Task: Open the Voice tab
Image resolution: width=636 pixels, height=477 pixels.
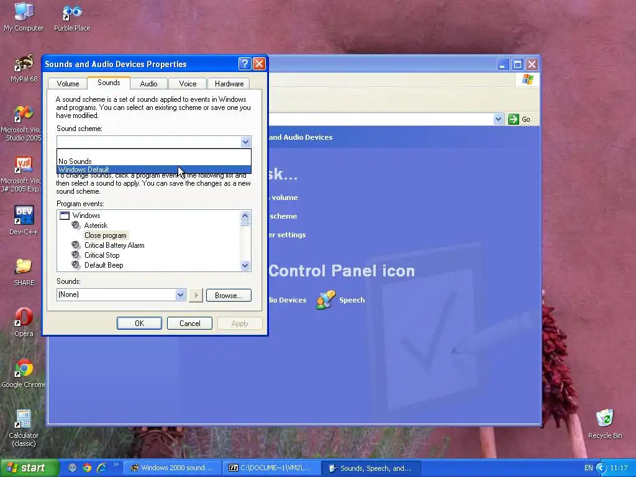Action: 188,84
